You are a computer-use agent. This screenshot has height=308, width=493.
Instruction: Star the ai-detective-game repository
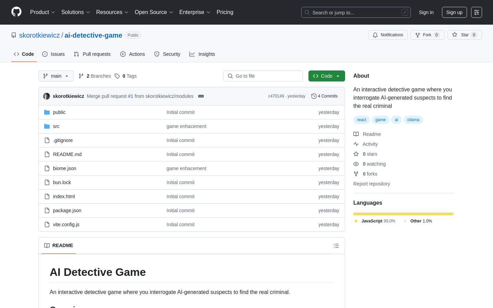(x=465, y=35)
